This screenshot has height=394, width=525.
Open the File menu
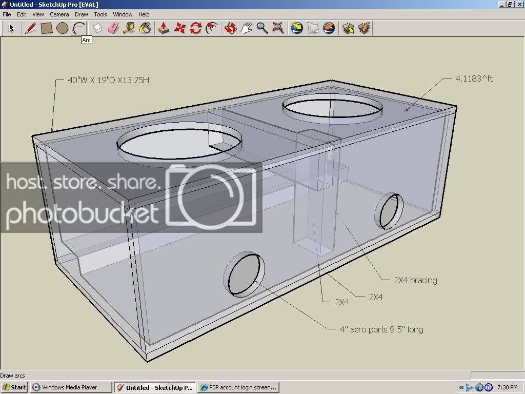pos(7,14)
